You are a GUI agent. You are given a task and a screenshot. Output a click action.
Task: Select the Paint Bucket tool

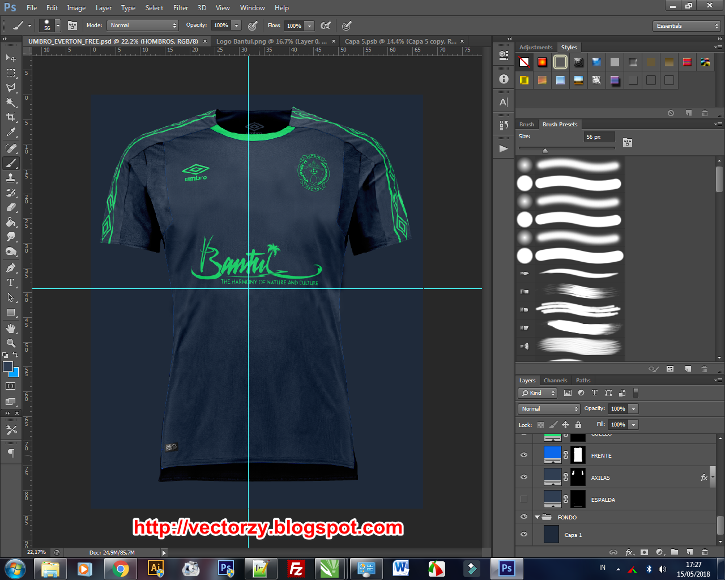point(11,222)
